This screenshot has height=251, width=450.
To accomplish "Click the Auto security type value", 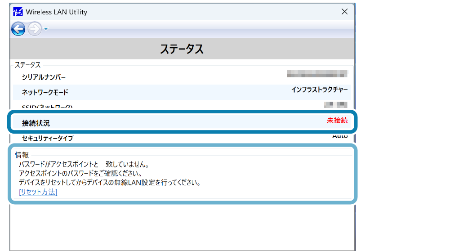I will click(339, 136).
